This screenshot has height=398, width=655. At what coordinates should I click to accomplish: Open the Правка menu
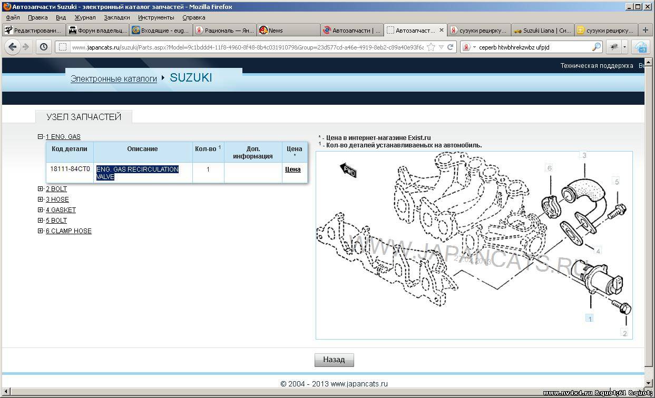coord(38,17)
